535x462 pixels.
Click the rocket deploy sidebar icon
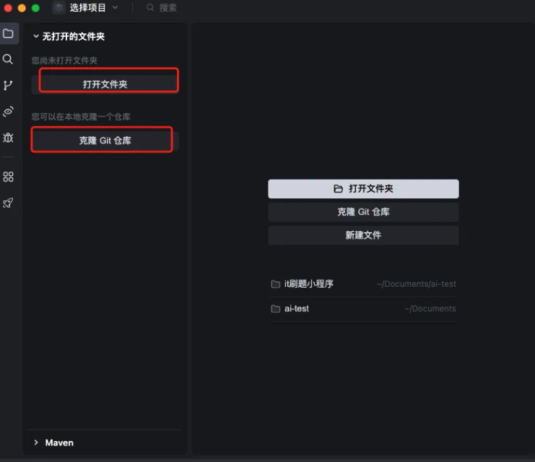(8, 203)
